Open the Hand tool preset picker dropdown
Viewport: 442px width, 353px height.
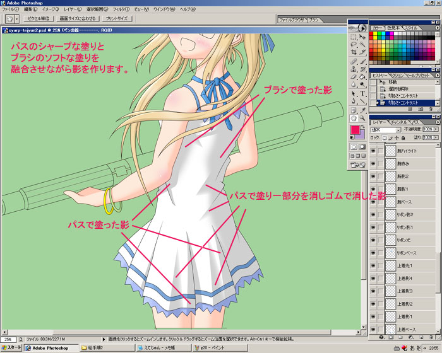point(17,19)
